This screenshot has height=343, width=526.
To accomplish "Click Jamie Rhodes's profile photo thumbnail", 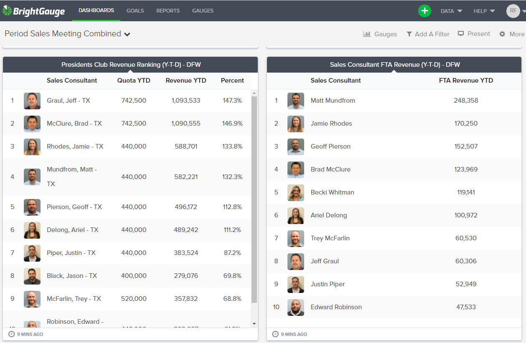I will pos(296,124).
